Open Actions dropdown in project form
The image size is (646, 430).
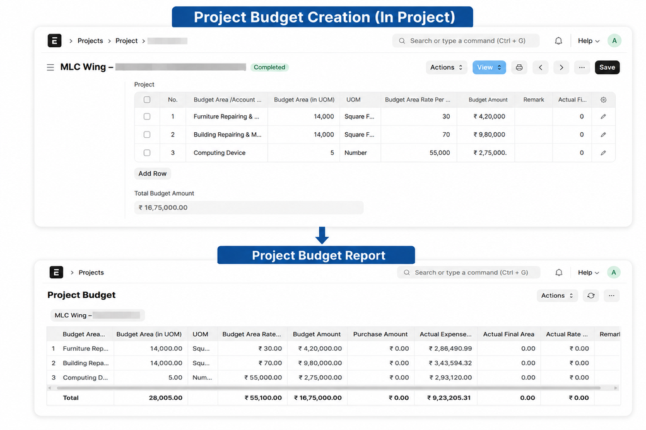pos(446,67)
